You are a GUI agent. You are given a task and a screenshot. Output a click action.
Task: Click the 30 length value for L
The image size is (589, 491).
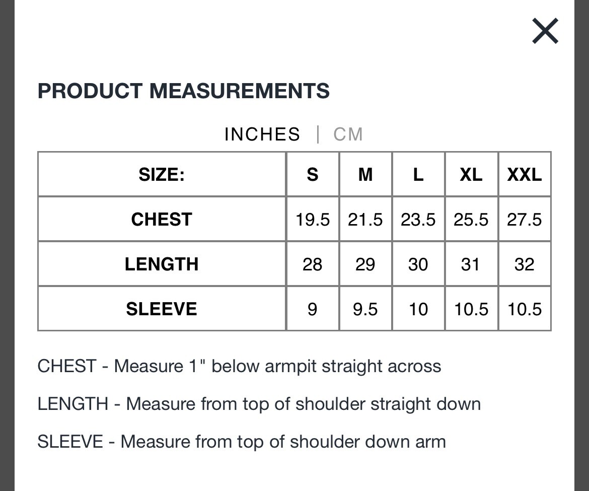click(418, 264)
